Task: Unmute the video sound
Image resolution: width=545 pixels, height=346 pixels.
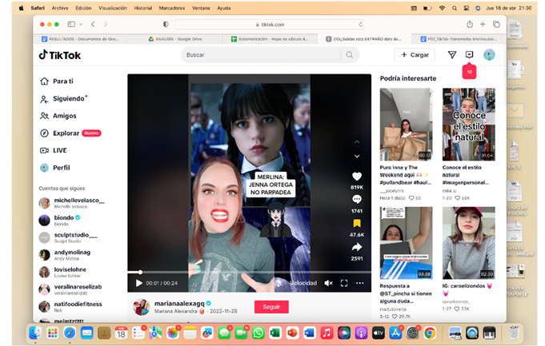Action: tap(328, 283)
